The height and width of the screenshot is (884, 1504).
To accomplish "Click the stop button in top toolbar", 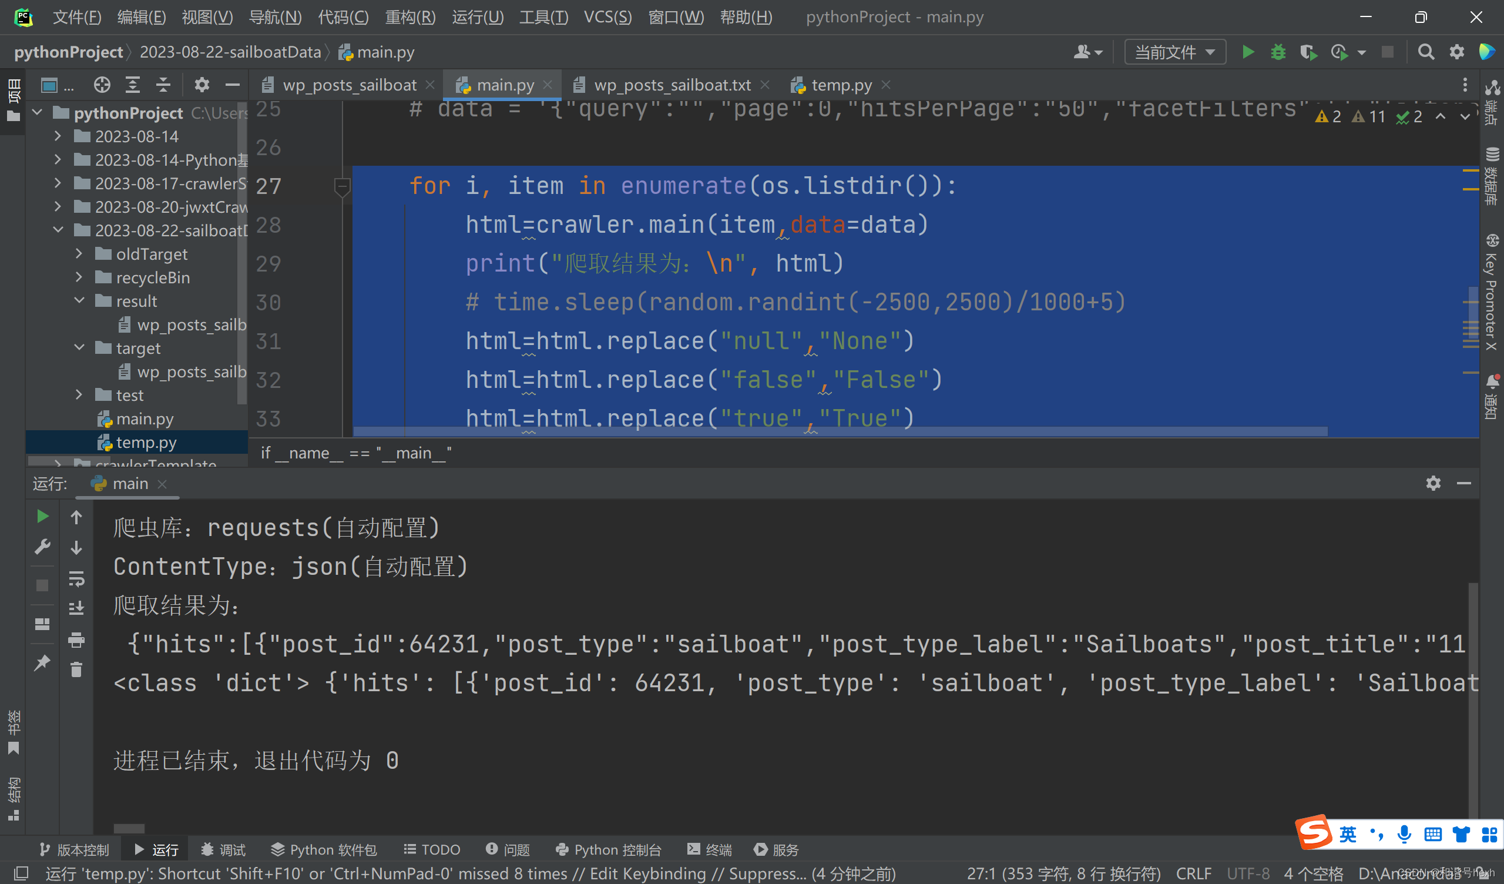I will point(1388,52).
